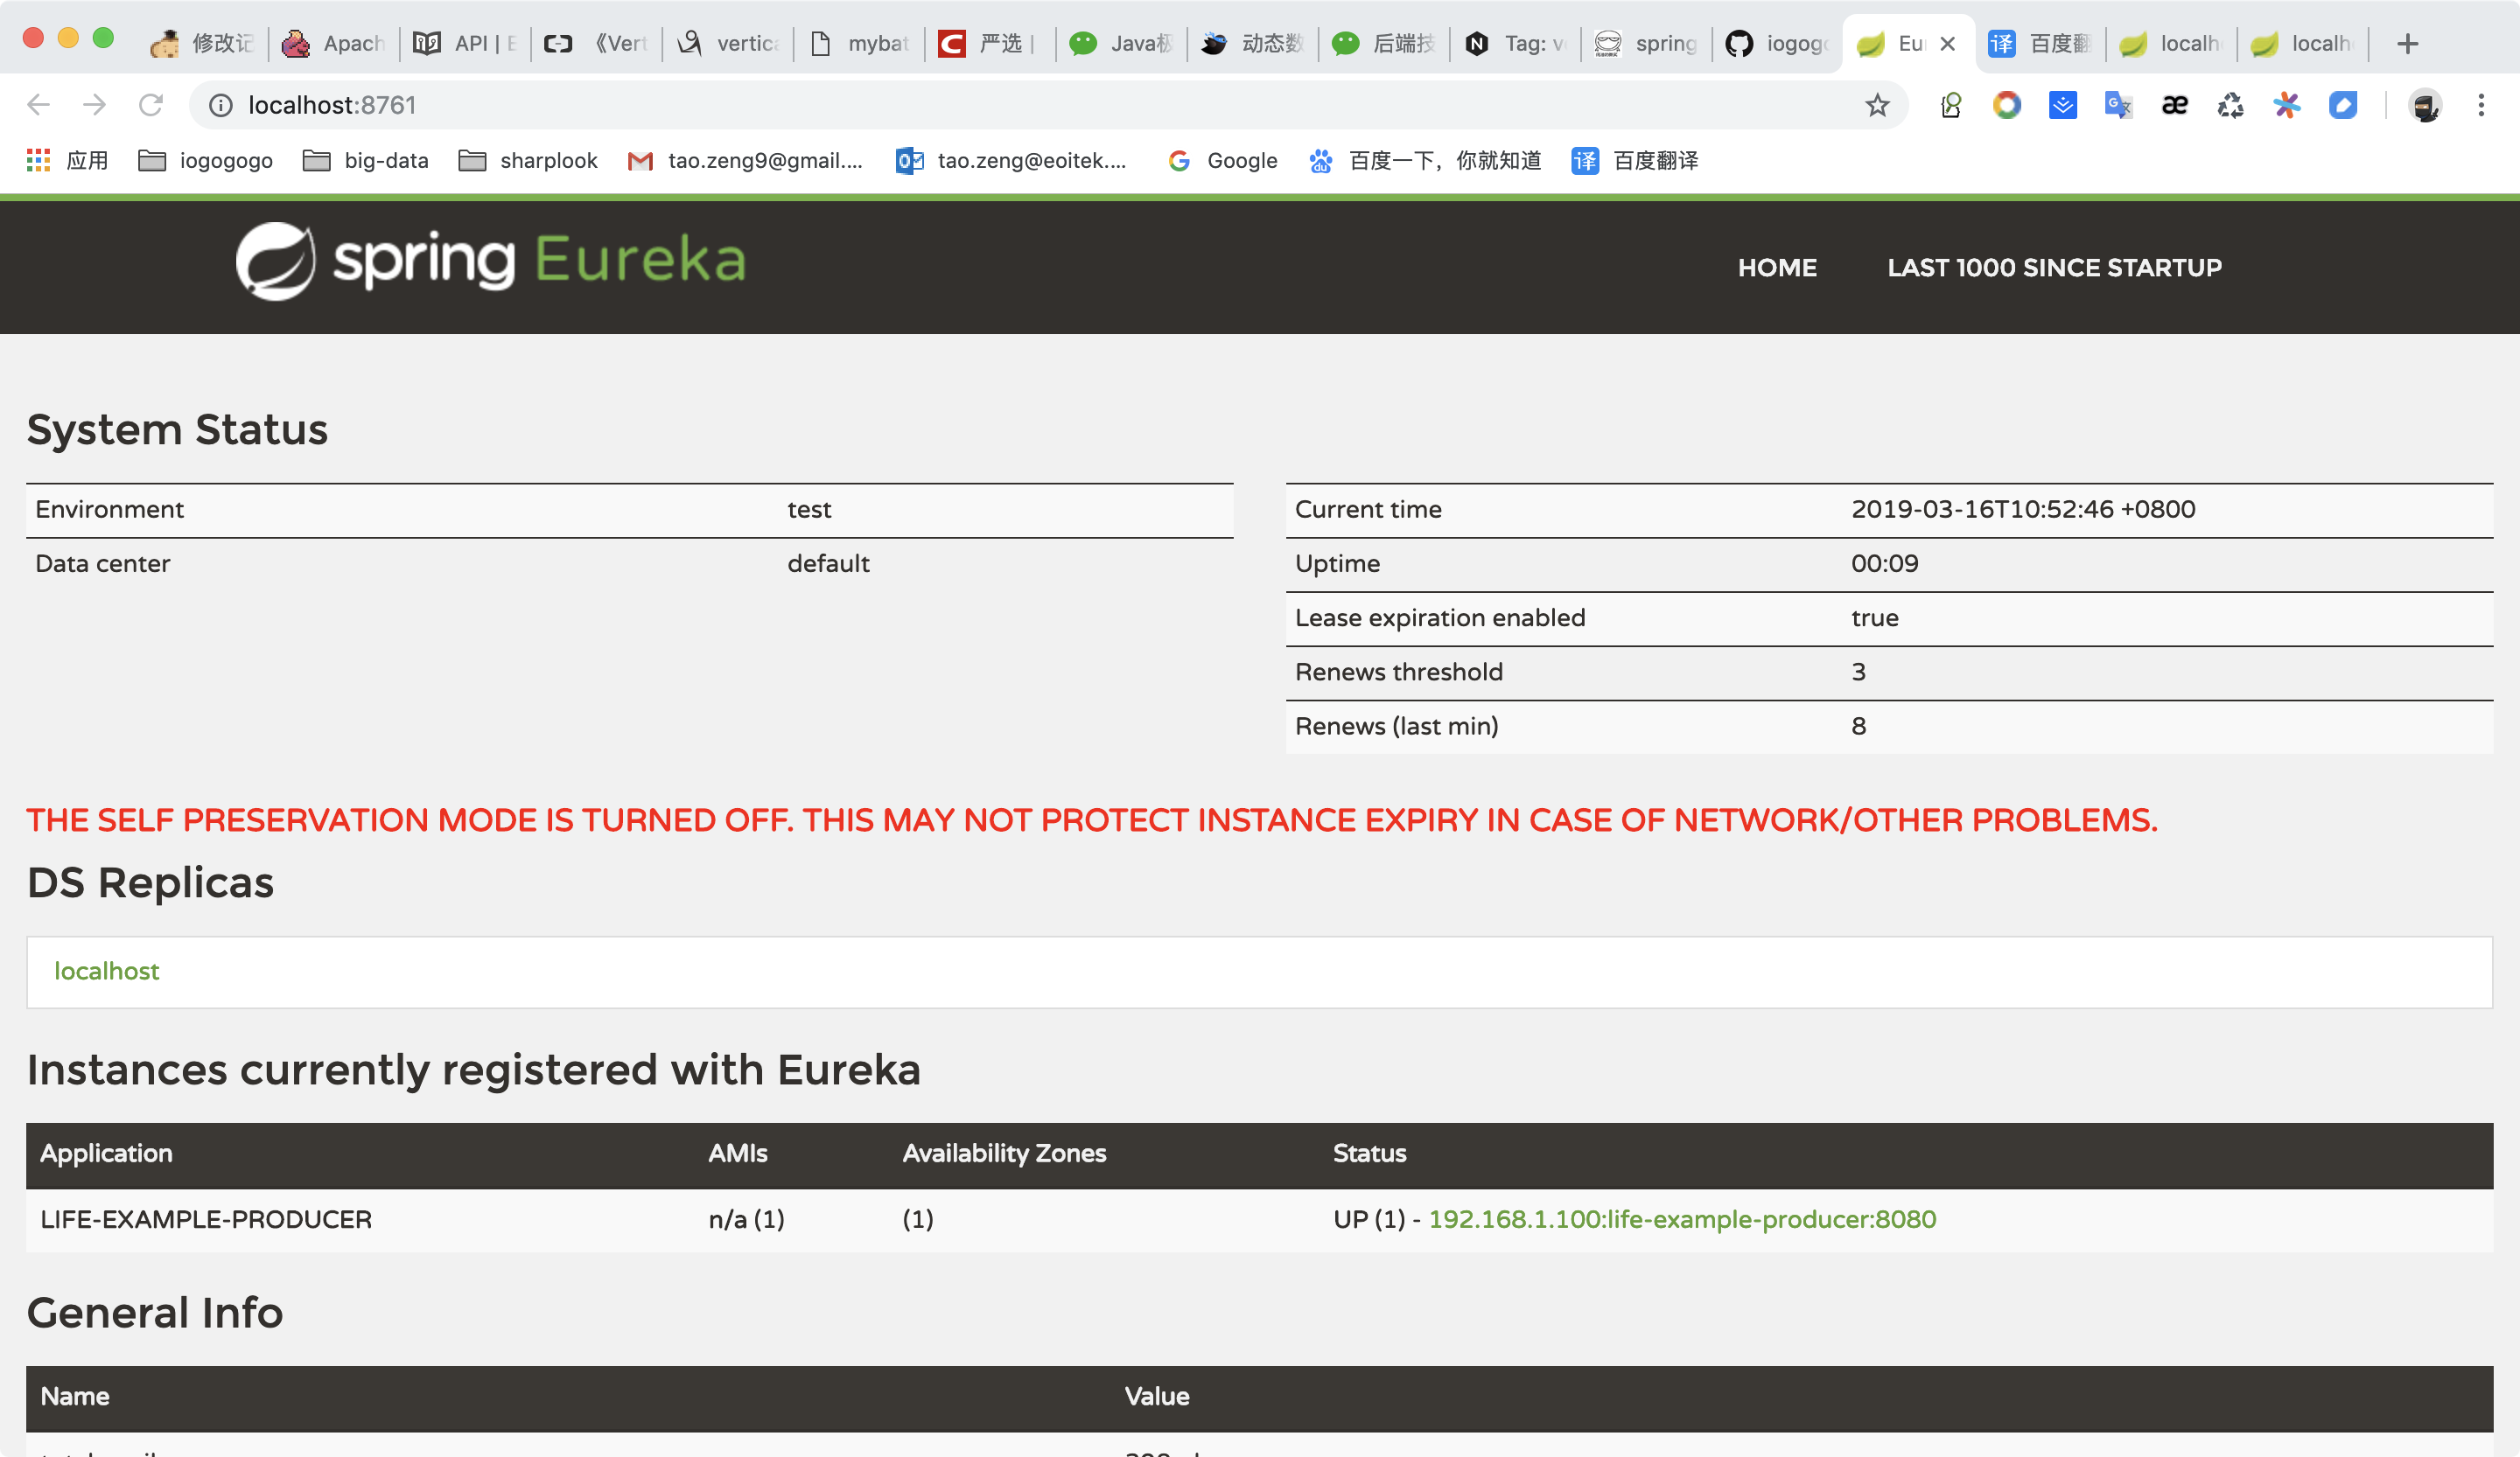This screenshot has height=1457, width=2520.
Task: Click the browser reload icon
Action: pos(151,105)
